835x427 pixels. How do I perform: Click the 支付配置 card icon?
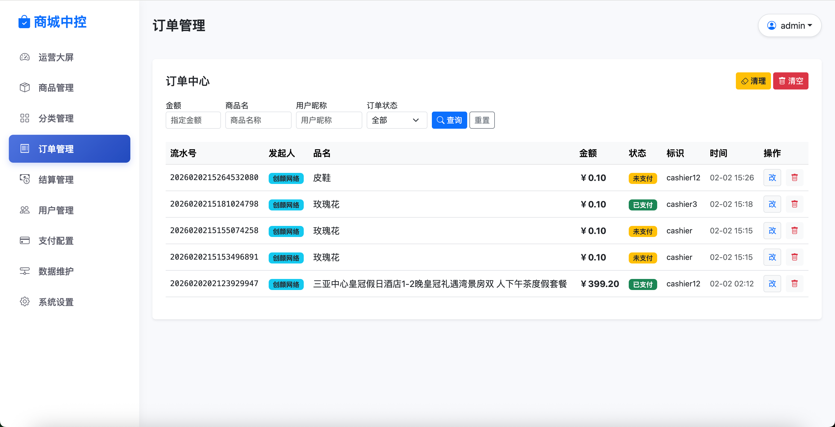click(x=24, y=240)
